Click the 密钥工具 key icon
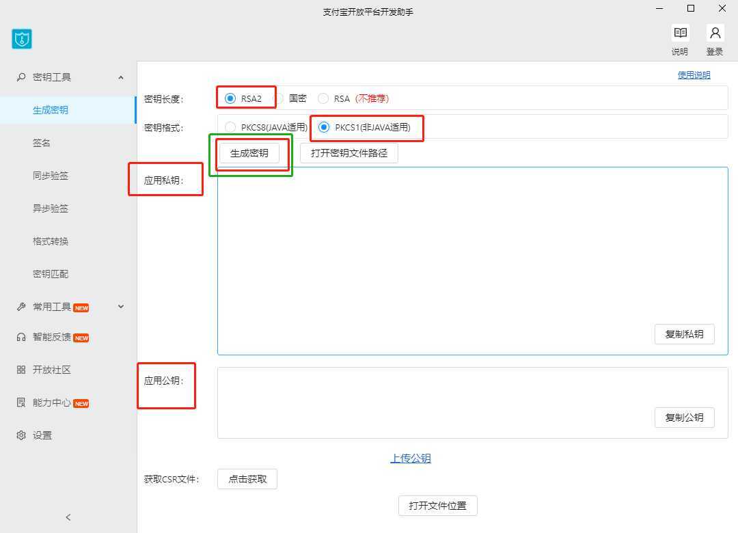The height and width of the screenshot is (533, 738). pos(20,77)
